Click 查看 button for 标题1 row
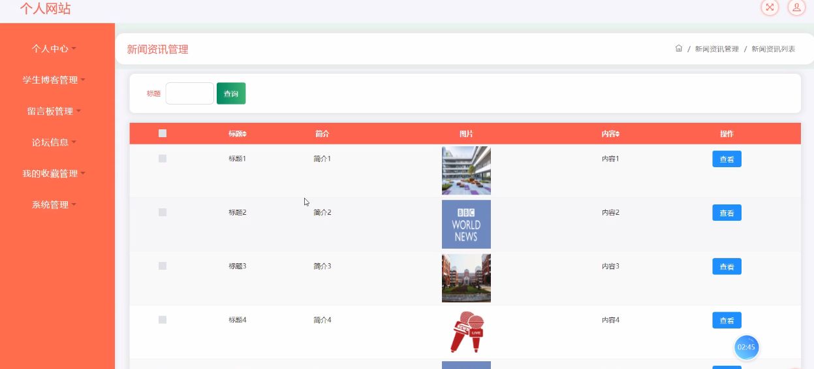Viewport: 814px width, 369px height. (727, 159)
